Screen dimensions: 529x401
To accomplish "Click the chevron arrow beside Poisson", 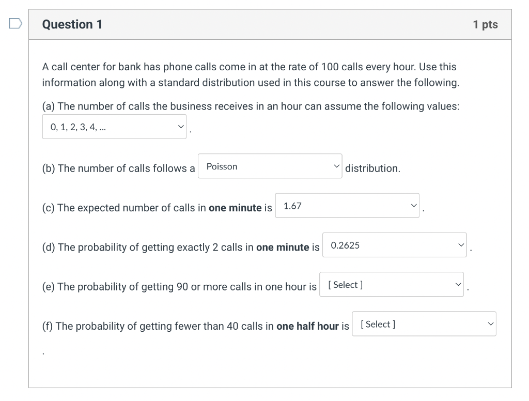I will coord(336,166).
